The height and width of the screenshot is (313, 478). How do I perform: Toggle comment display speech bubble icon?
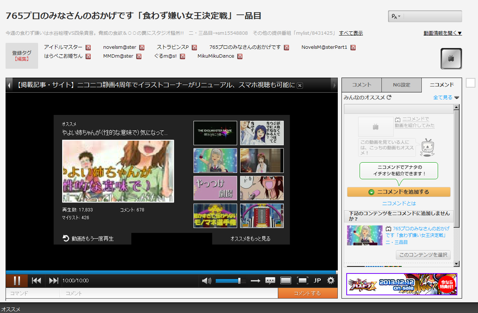270,281
